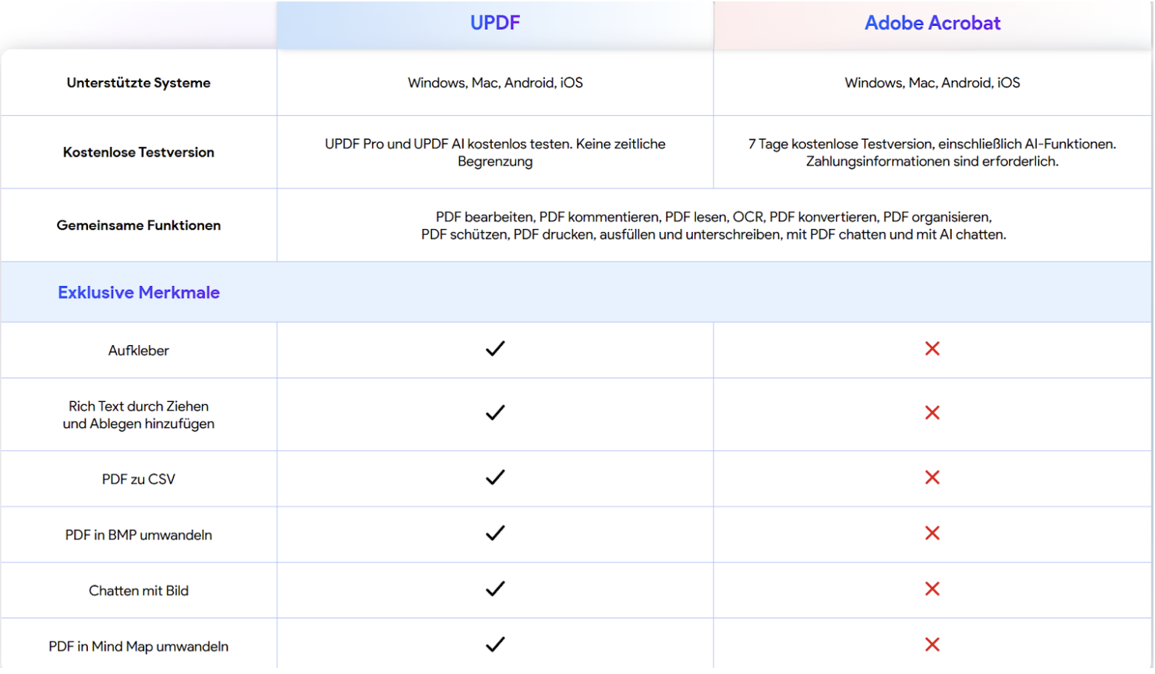
Task: Click UPDF checkmark in Rich Text row
Action: pos(495,413)
